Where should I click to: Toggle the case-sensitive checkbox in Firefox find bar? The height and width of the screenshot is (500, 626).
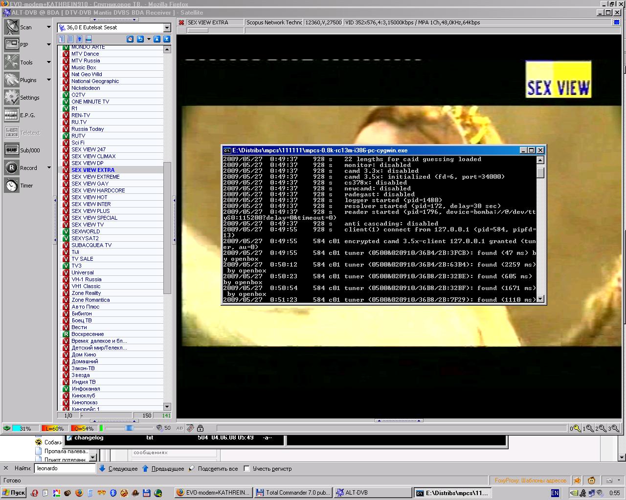click(247, 469)
